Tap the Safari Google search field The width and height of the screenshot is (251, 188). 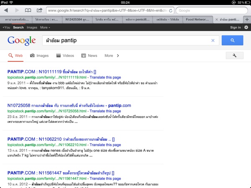212,10
